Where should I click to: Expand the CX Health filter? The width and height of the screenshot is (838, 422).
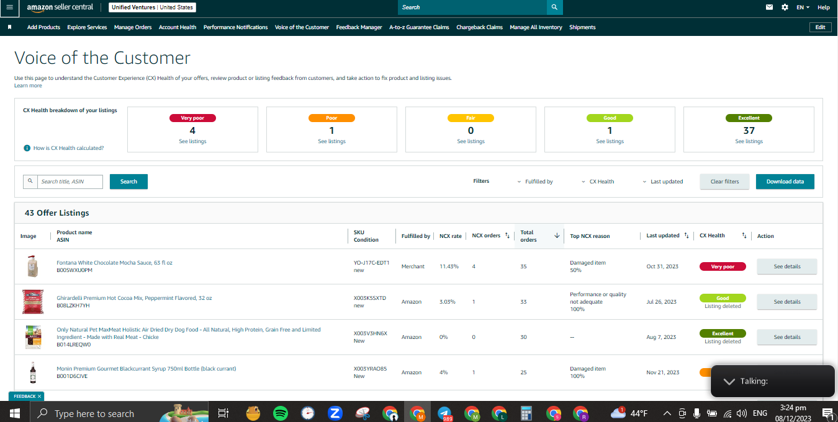[598, 182]
